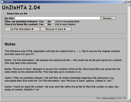Select No for Filter out potential malware
Image resolution: width=131 pixels, height=102 pixels.
click(x=53, y=22)
